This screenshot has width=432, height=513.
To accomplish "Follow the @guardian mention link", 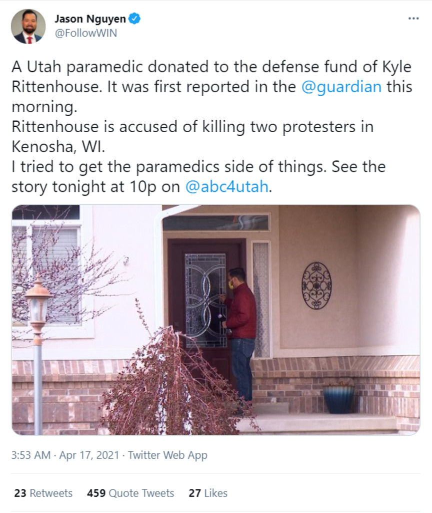I will pos(341,87).
